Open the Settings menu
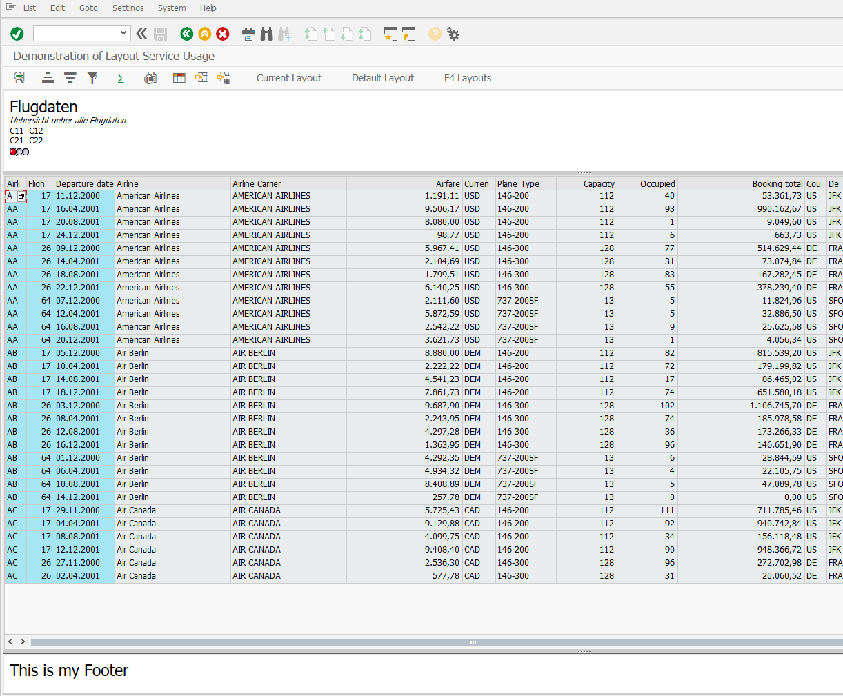This screenshot has height=696, width=843. [x=128, y=8]
